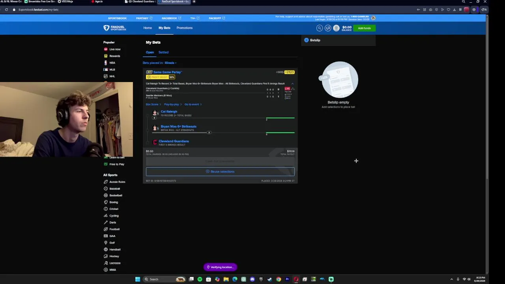Image resolution: width=505 pixels, height=284 pixels.
Task: Open Darts in All Sports
Action: point(110,222)
